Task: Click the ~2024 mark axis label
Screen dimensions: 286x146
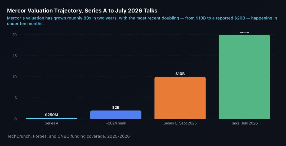Action: 116,123
